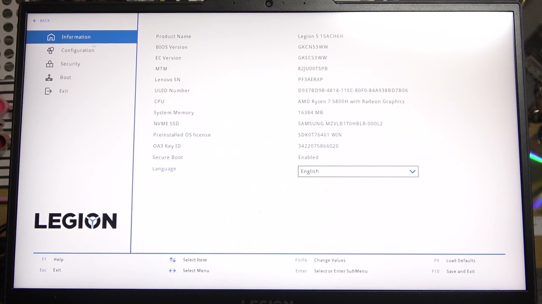This screenshot has height=304, width=542.
Task: Click the F1 Help hint
Action: tap(53, 260)
